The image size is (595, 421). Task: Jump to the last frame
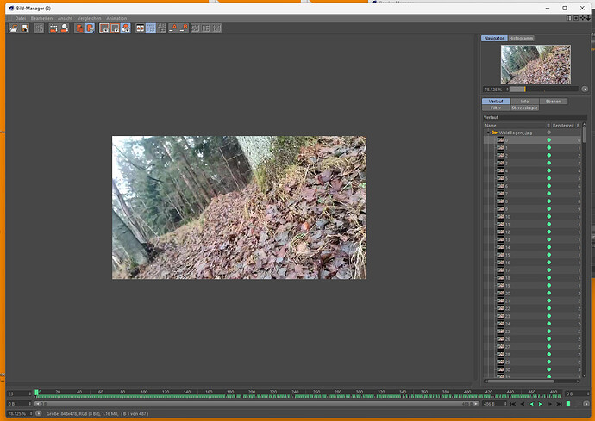click(x=559, y=404)
